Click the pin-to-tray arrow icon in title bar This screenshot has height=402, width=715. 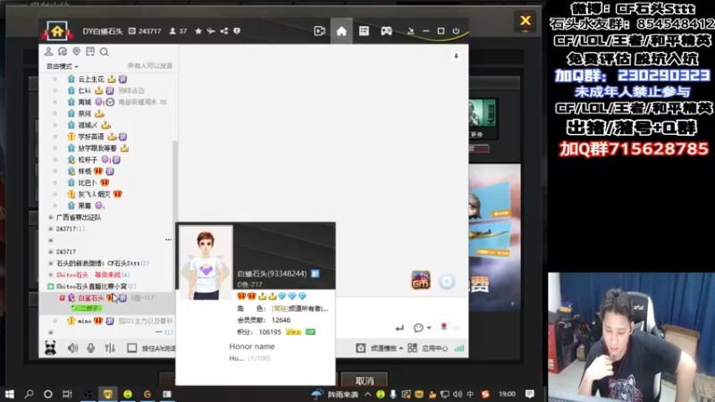[x=411, y=31]
